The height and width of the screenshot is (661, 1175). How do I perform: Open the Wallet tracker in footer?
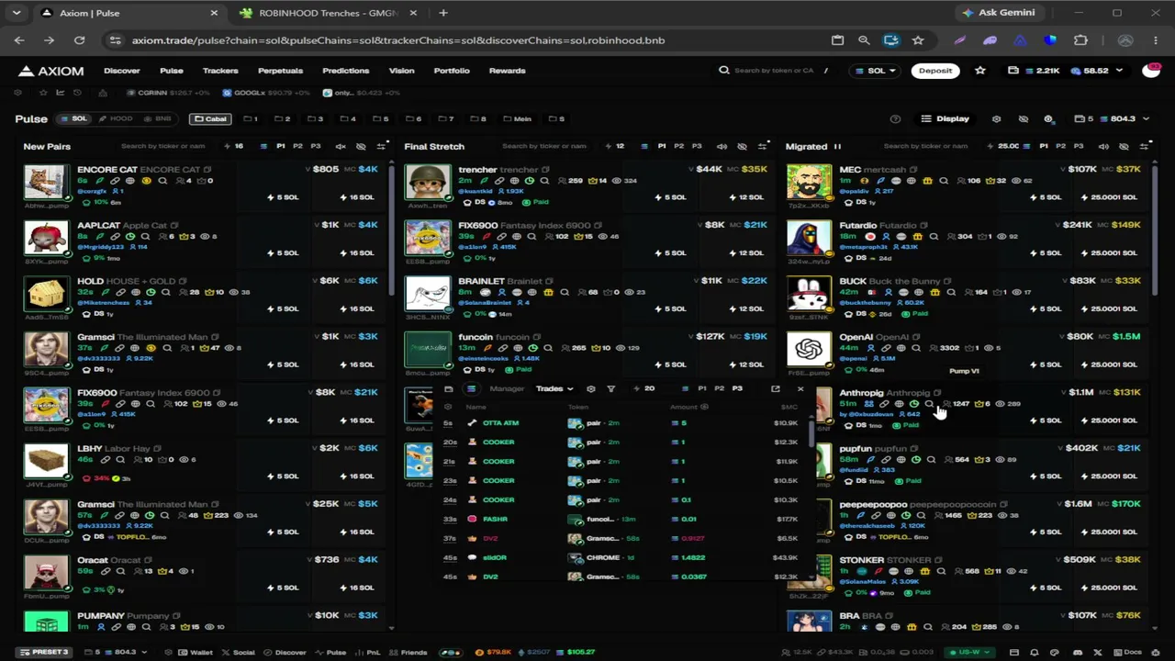(x=196, y=653)
